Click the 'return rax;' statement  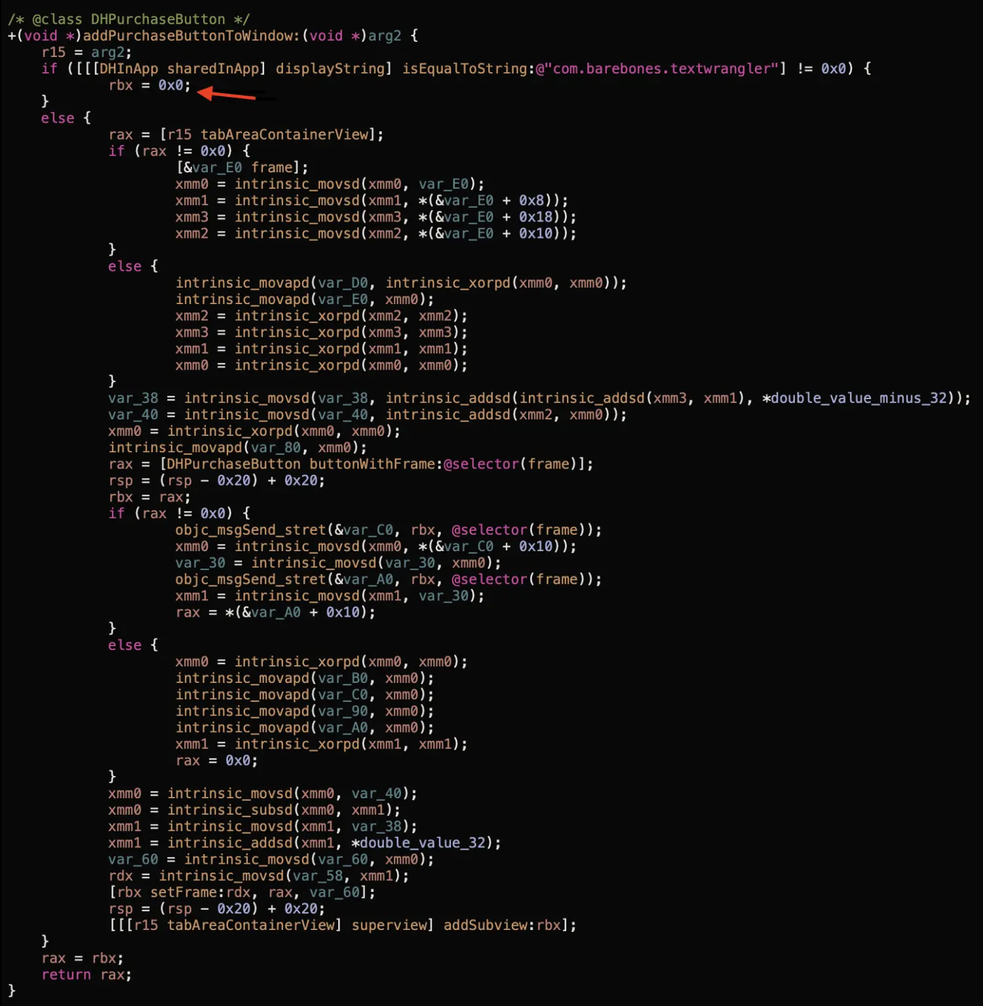pyautogui.click(x=87, y=975)
